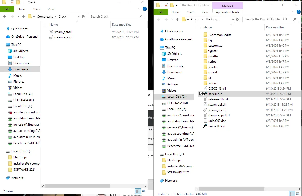
Task: Select the fighter folder
Action: click(x=213, y=51)
